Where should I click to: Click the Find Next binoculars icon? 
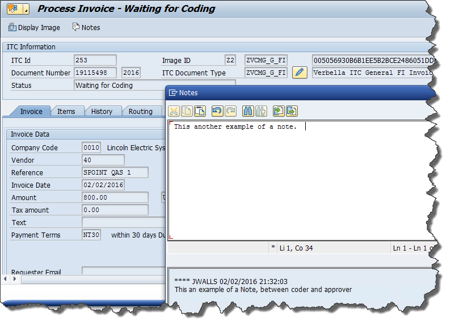click(x=261, y=111)
